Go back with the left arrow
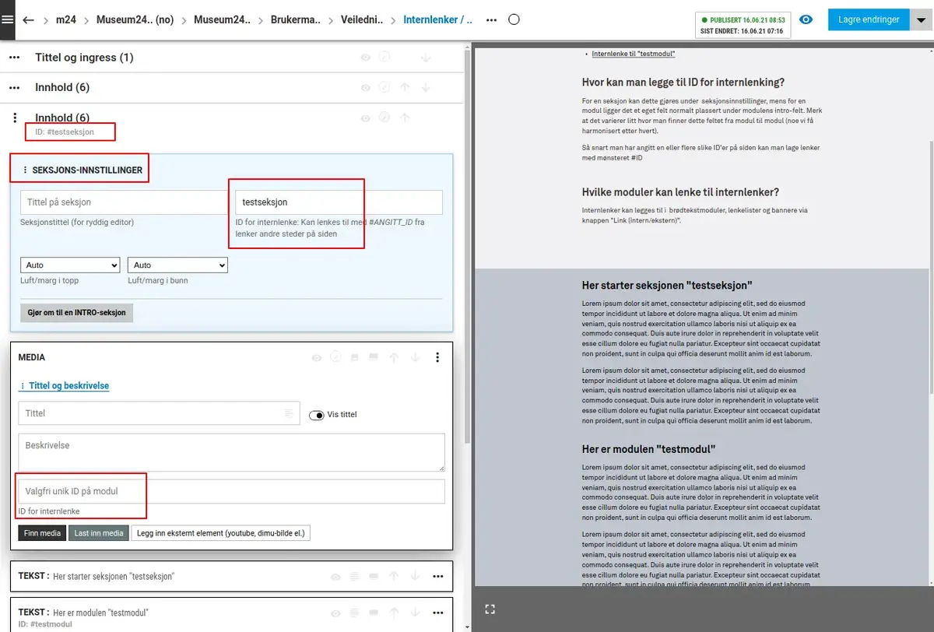 click(29, 19)
